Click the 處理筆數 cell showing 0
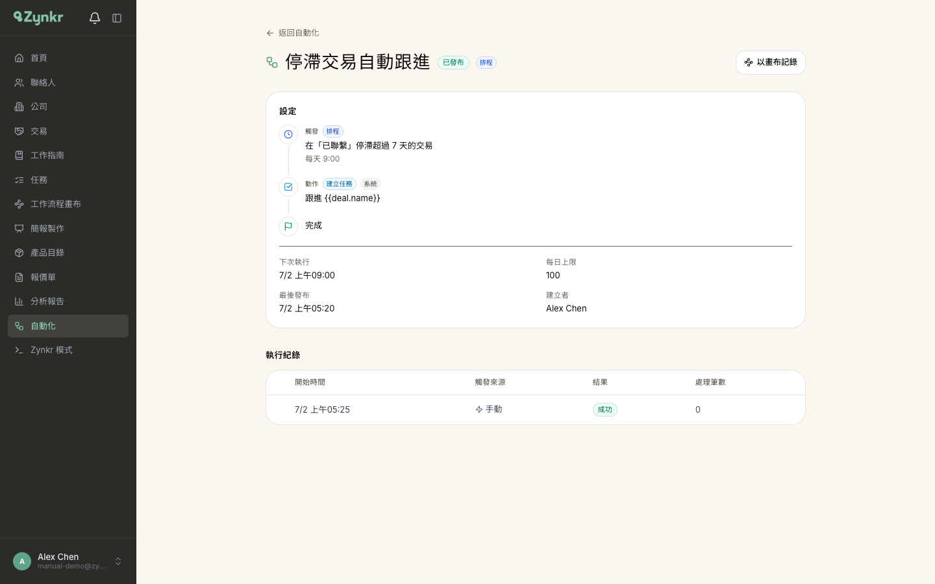 pyautogui.click(x=698, y=409)
